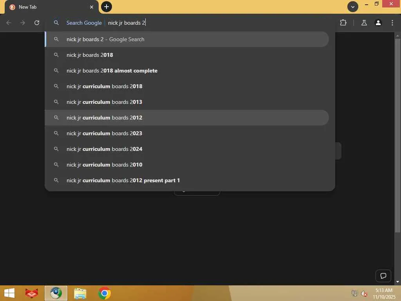
Task: Select the New Tab browser tab
Action: [x=51, y=7]
